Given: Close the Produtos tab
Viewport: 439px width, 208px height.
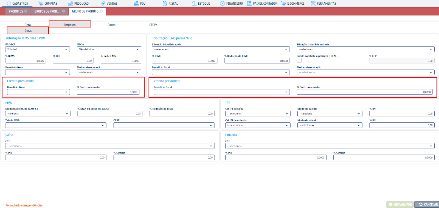Looking at the screenshot, I should click(x=26, y=11).
